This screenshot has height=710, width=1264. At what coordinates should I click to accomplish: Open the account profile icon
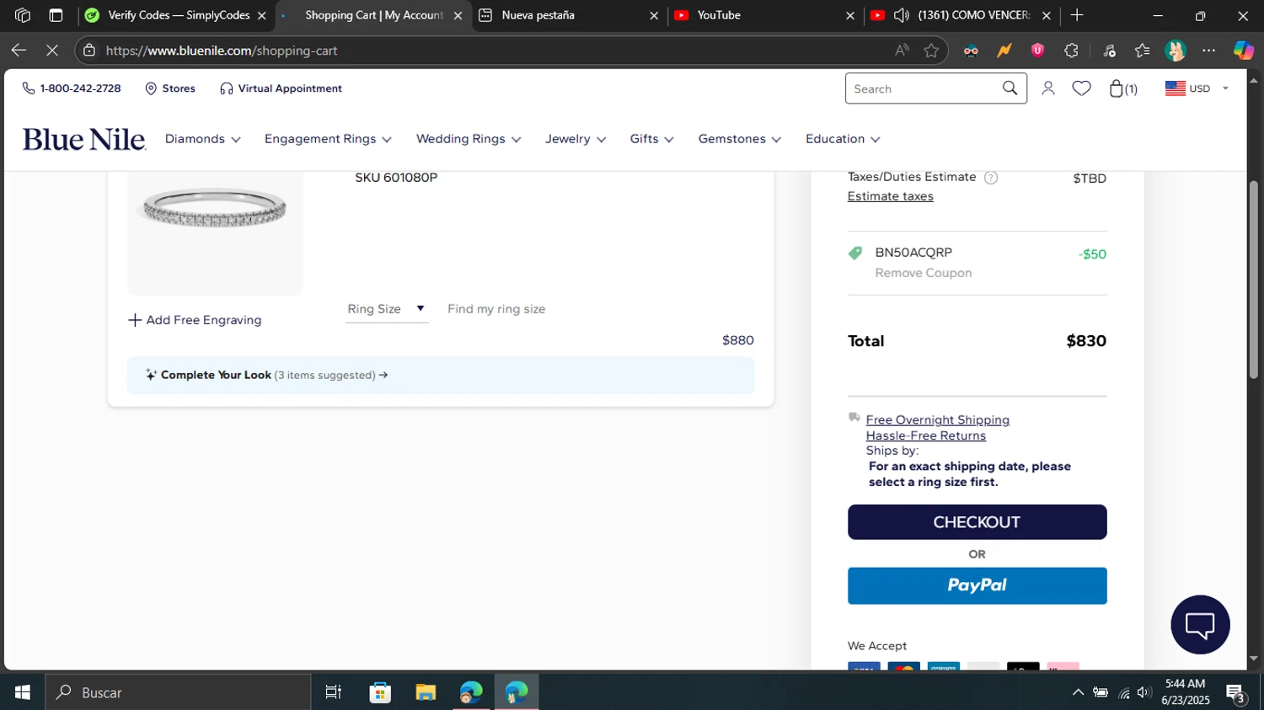pyautogui.click(x=1048, y=88)
